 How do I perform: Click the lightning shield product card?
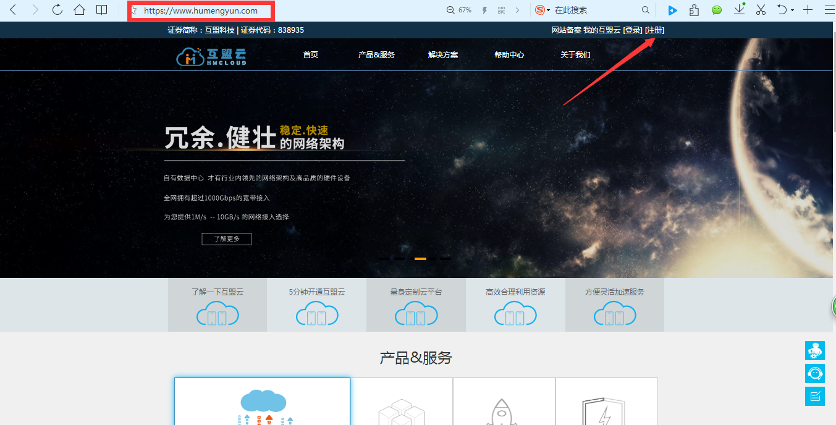point(607,402)
